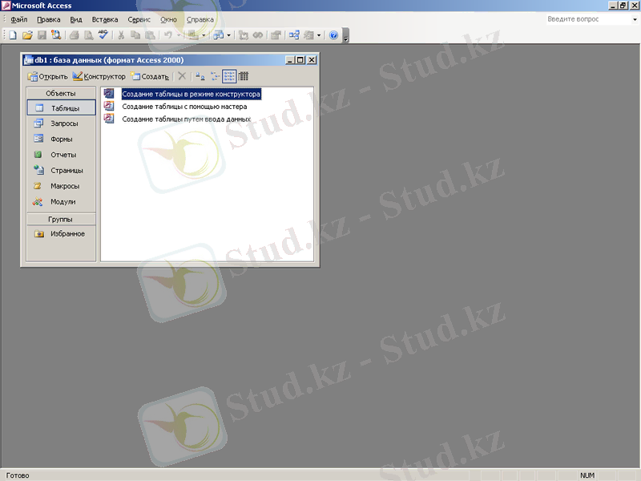This screenshot has width=641, height=481.
Task: Select 'Создание таблицы с помощью мастера'
Action: point(184,107)
